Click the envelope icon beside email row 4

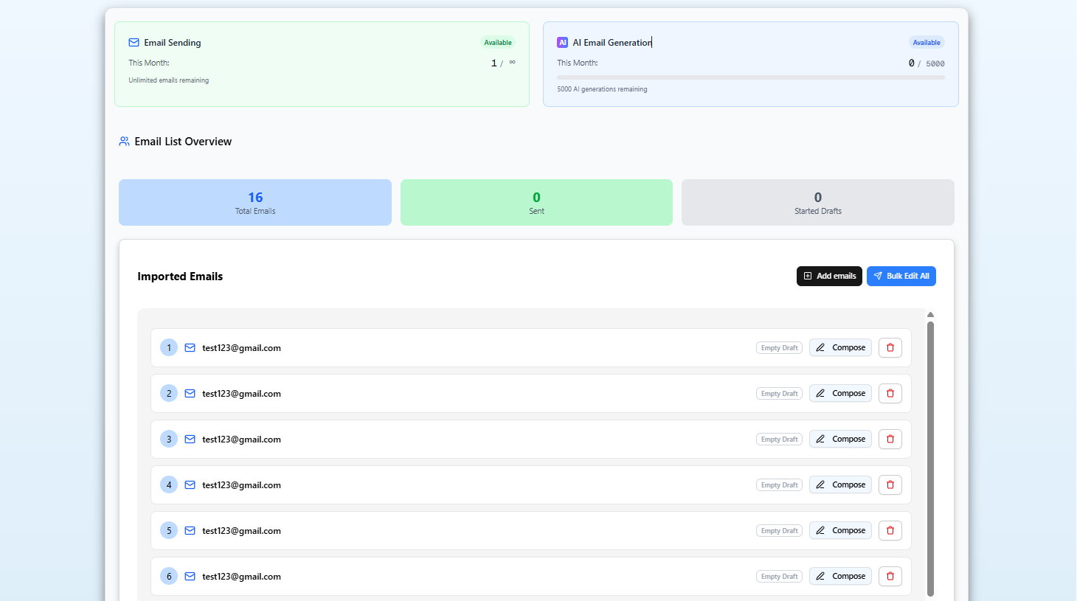pos(190,484)
